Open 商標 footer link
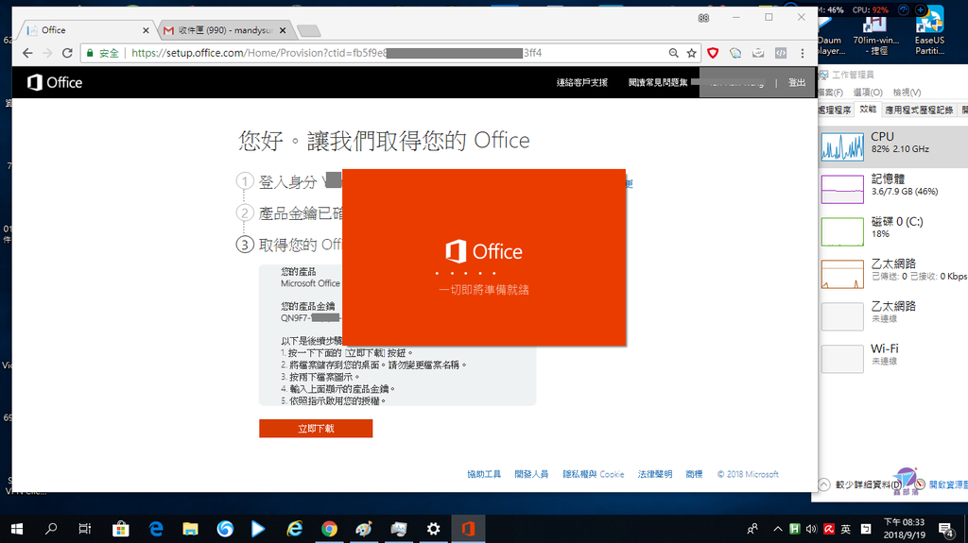Screen dimensions: 968x543 click(695, 474)
